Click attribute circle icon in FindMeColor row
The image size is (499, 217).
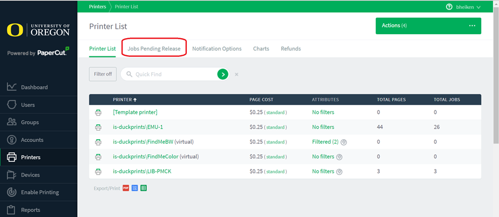tap(339, 157)
